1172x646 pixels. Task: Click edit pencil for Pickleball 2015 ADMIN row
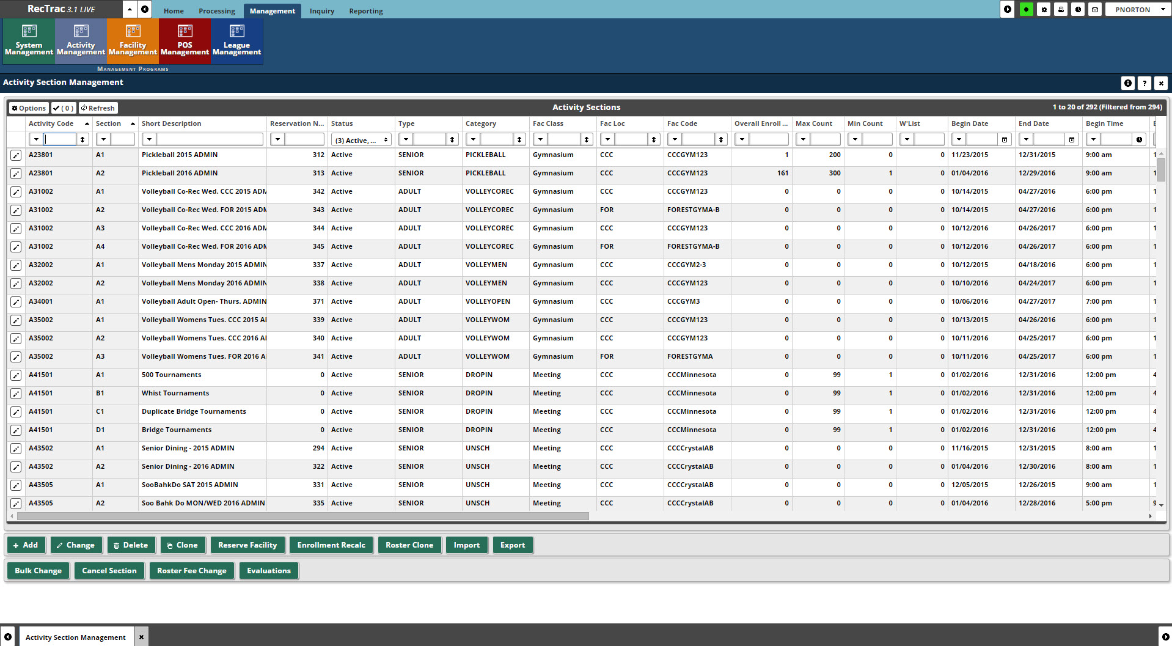coord(16,155)
